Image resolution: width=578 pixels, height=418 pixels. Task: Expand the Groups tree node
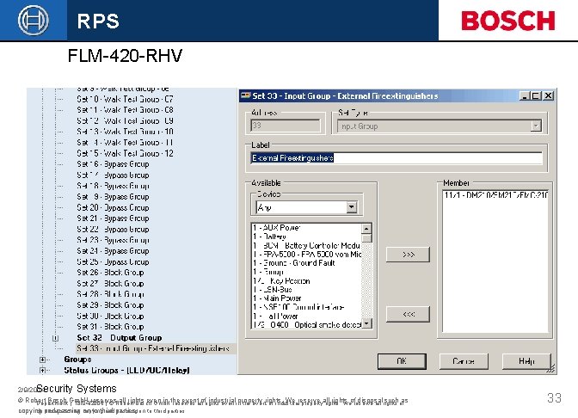point(42,360)
